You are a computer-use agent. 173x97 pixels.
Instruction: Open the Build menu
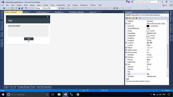coord(26,5)
